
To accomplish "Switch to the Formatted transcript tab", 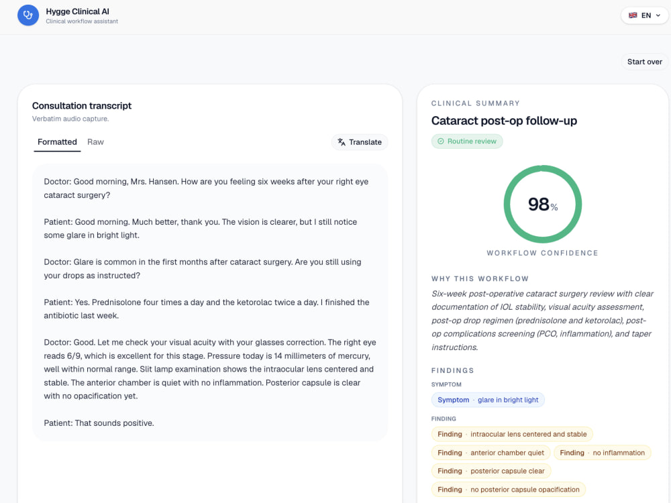I will 57,142.
